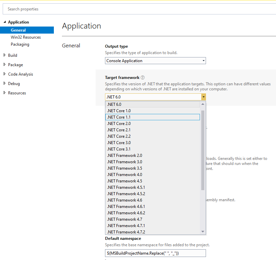The height and width of the screenshot is (260, 276).
Task: Choose .NET Framework 4.0
Action: 152,175
